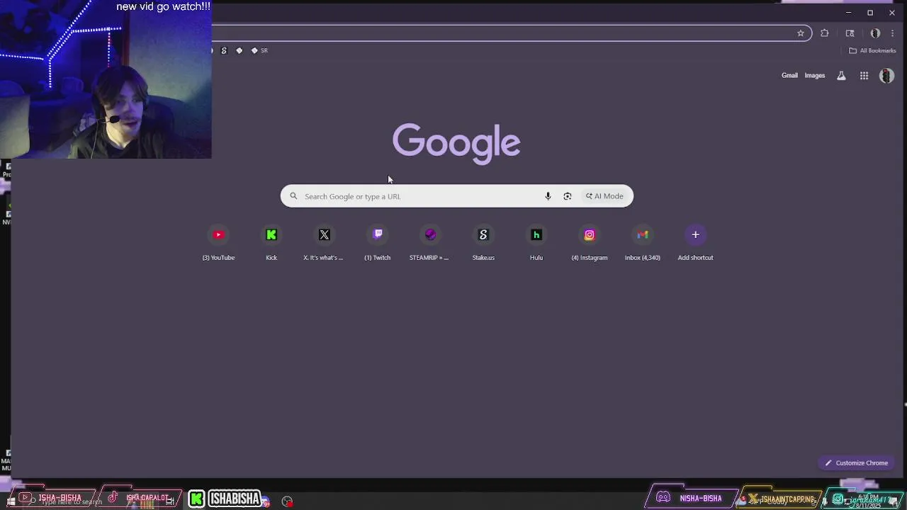Open the X shortcut tile
This screenshot has width=907, height=510.
point(324,242)
